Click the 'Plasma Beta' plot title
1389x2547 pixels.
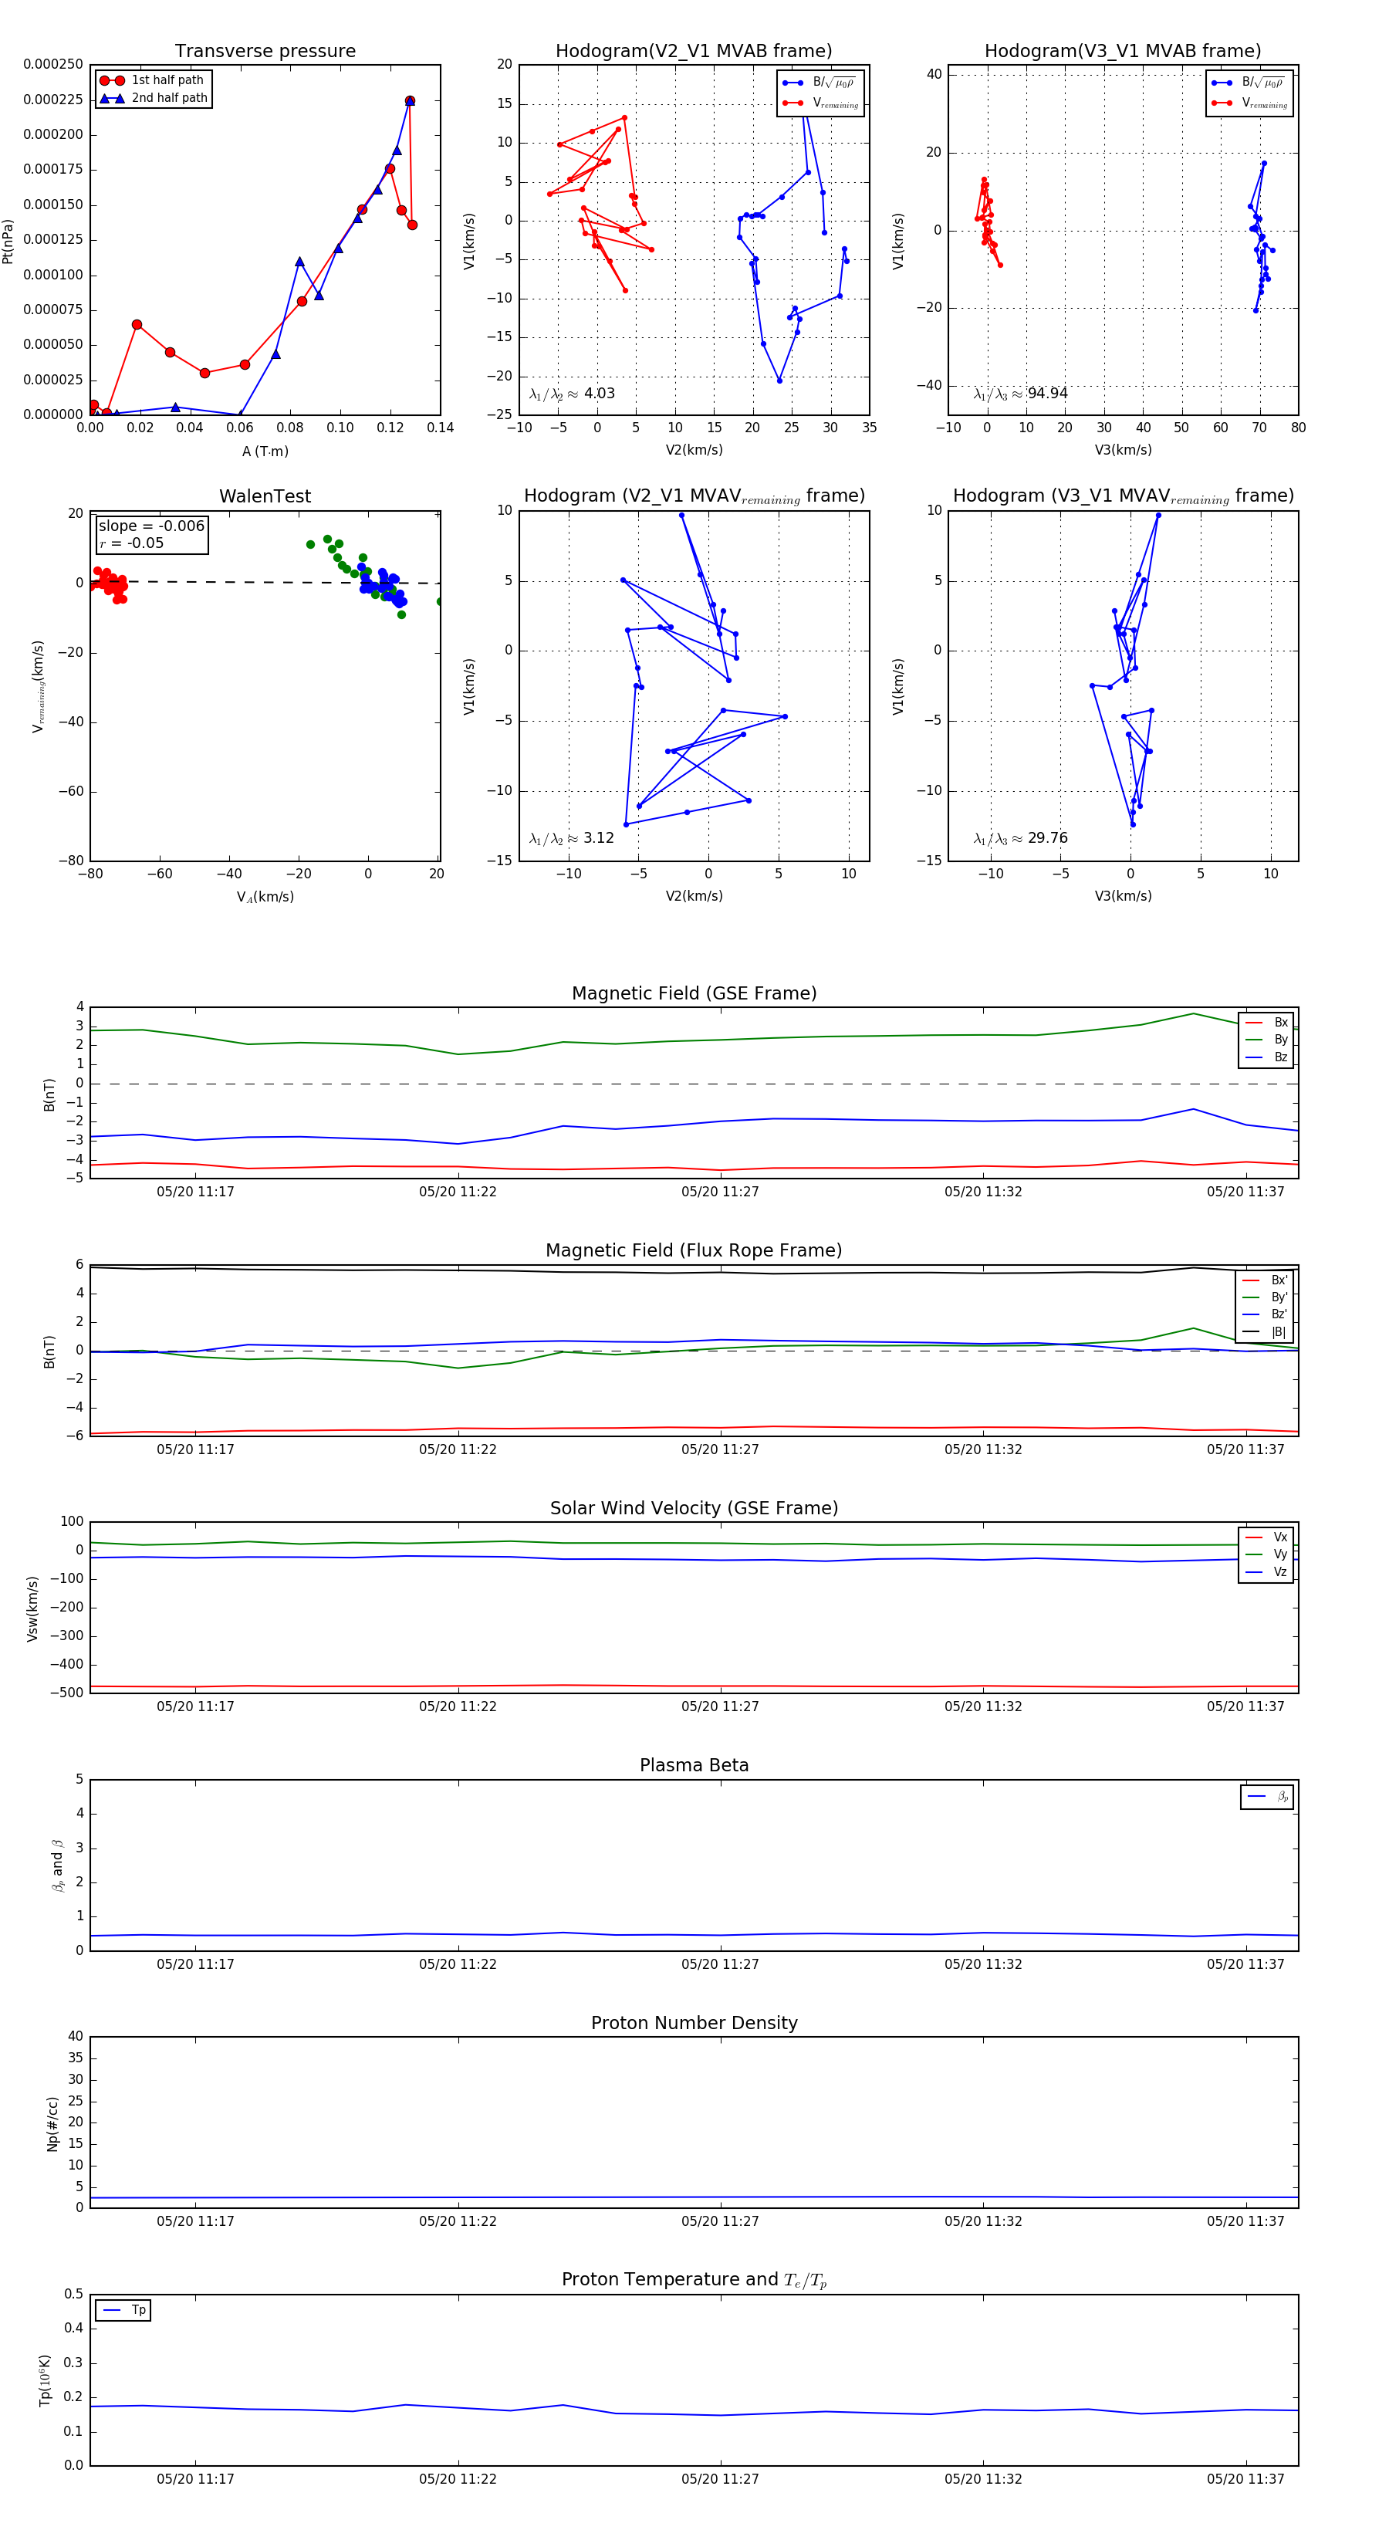694,1766
